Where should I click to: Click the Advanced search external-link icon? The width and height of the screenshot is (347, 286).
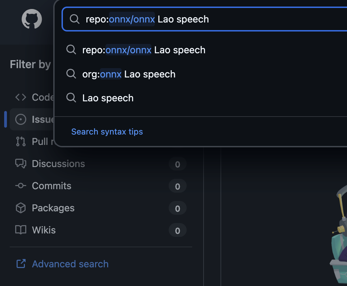[x=21, y=264]
